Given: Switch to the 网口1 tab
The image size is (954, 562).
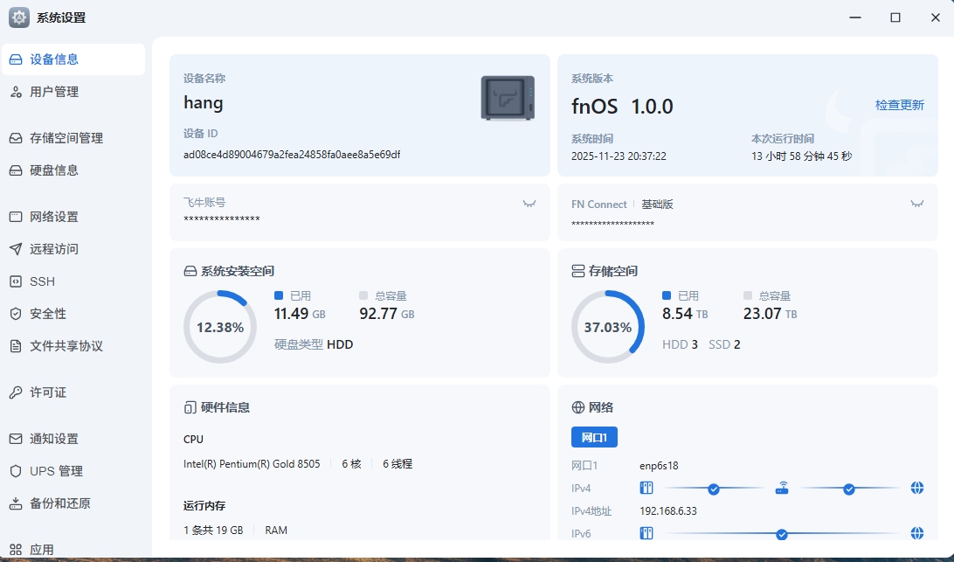Looking at the screenshot, I should click(x=594, y=437).
